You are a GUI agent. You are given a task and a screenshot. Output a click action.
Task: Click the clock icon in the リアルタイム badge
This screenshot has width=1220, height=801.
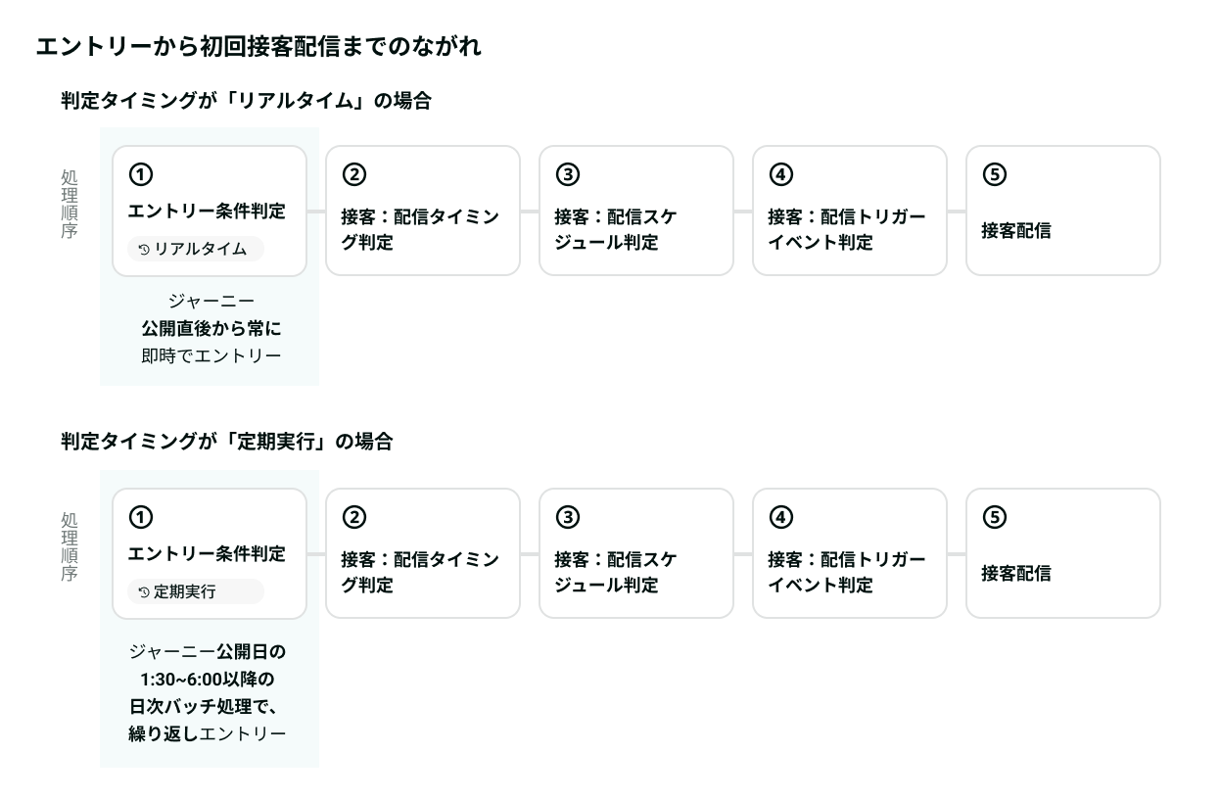tap(144, 250)
